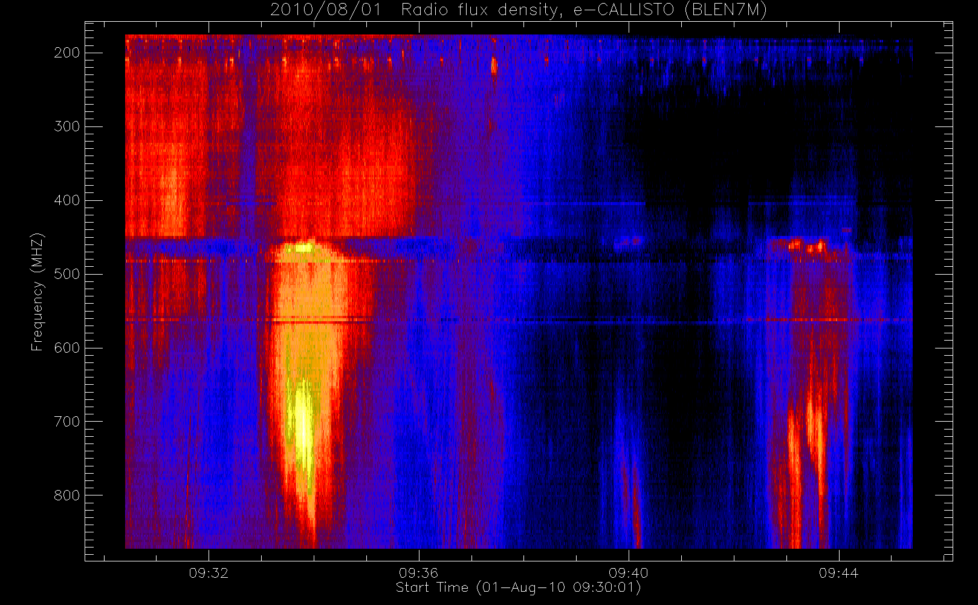Click the 09:32 time tick label
Screen dimensions: 978x605
(209, 573)
